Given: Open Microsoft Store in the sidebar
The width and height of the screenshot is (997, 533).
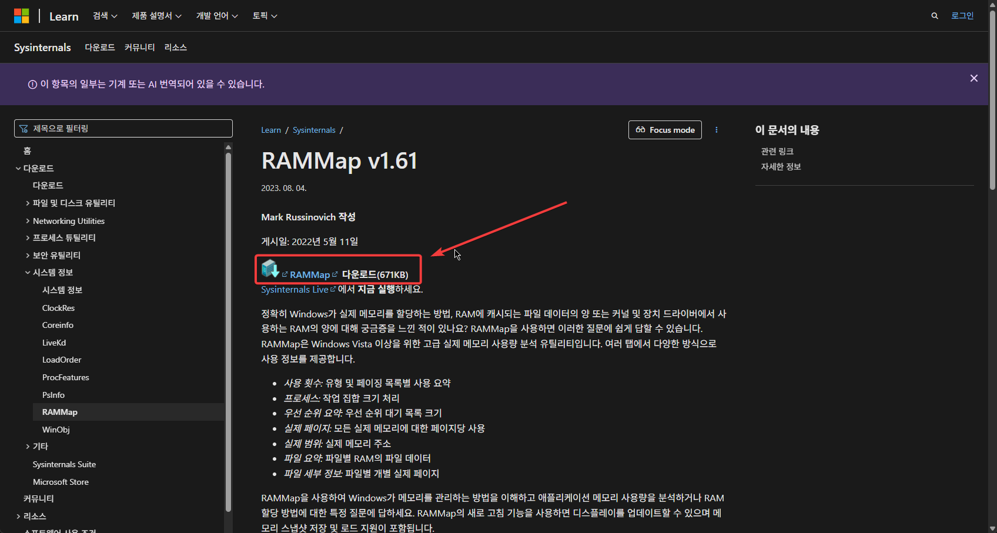Looking at the screenshot, I should coord(61,482).
